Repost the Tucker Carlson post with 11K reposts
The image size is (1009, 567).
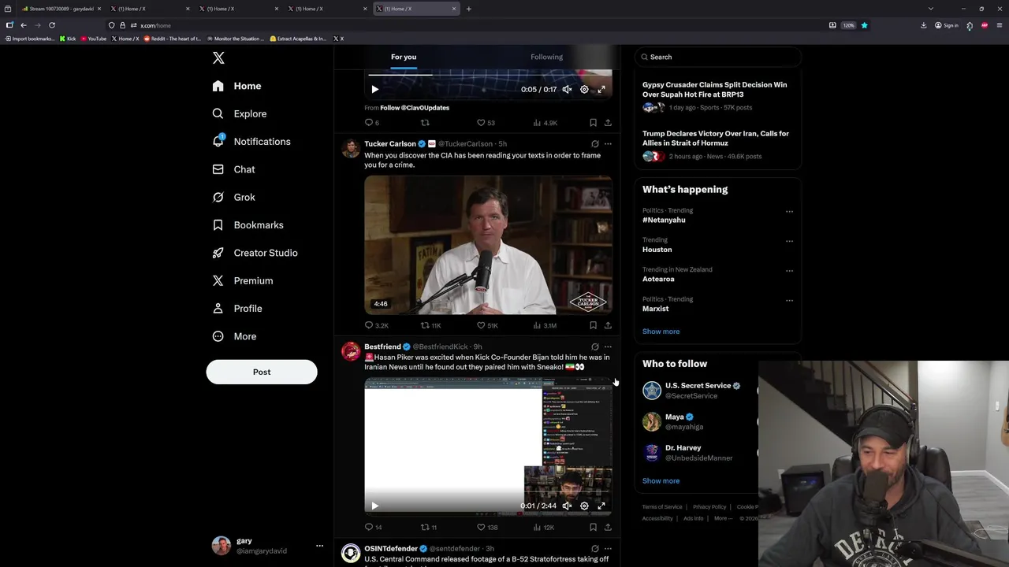(x=430, y=325)
